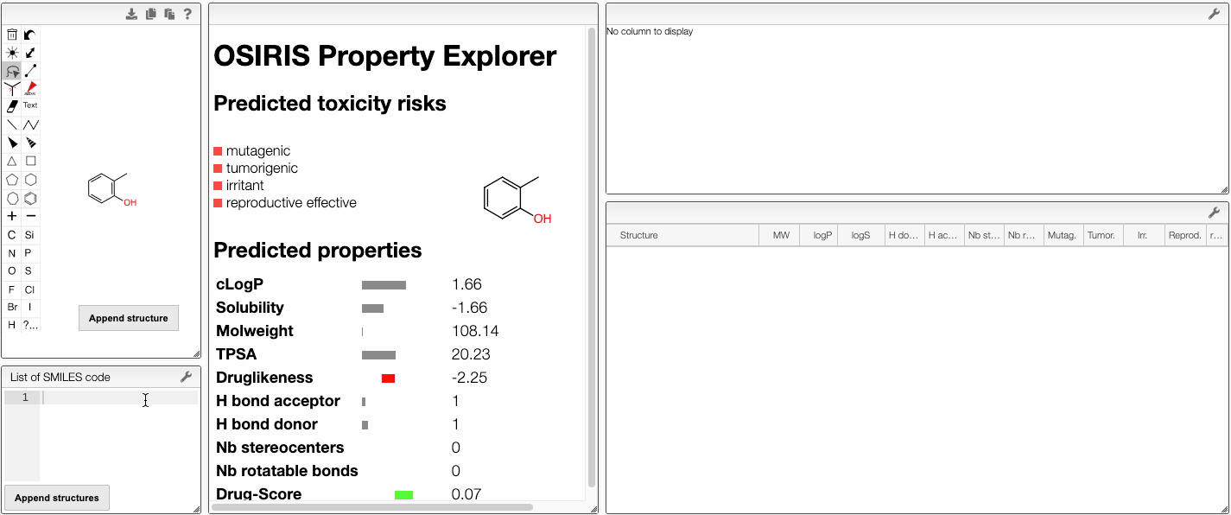Click the Append structures button

click(57, 498)
